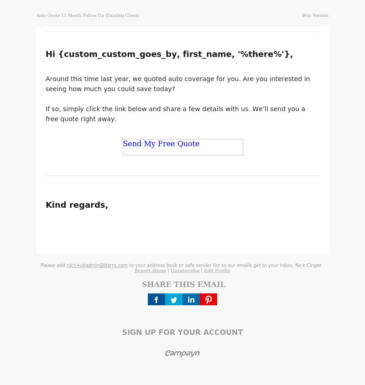This screenshot has height=385, width=365.
Task: Open the Campayn logo at the bottom
Action: [x=182, y=353]
